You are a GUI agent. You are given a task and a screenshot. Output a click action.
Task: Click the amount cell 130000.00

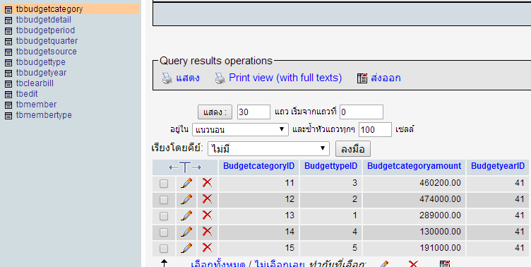[x=414, y=232]
